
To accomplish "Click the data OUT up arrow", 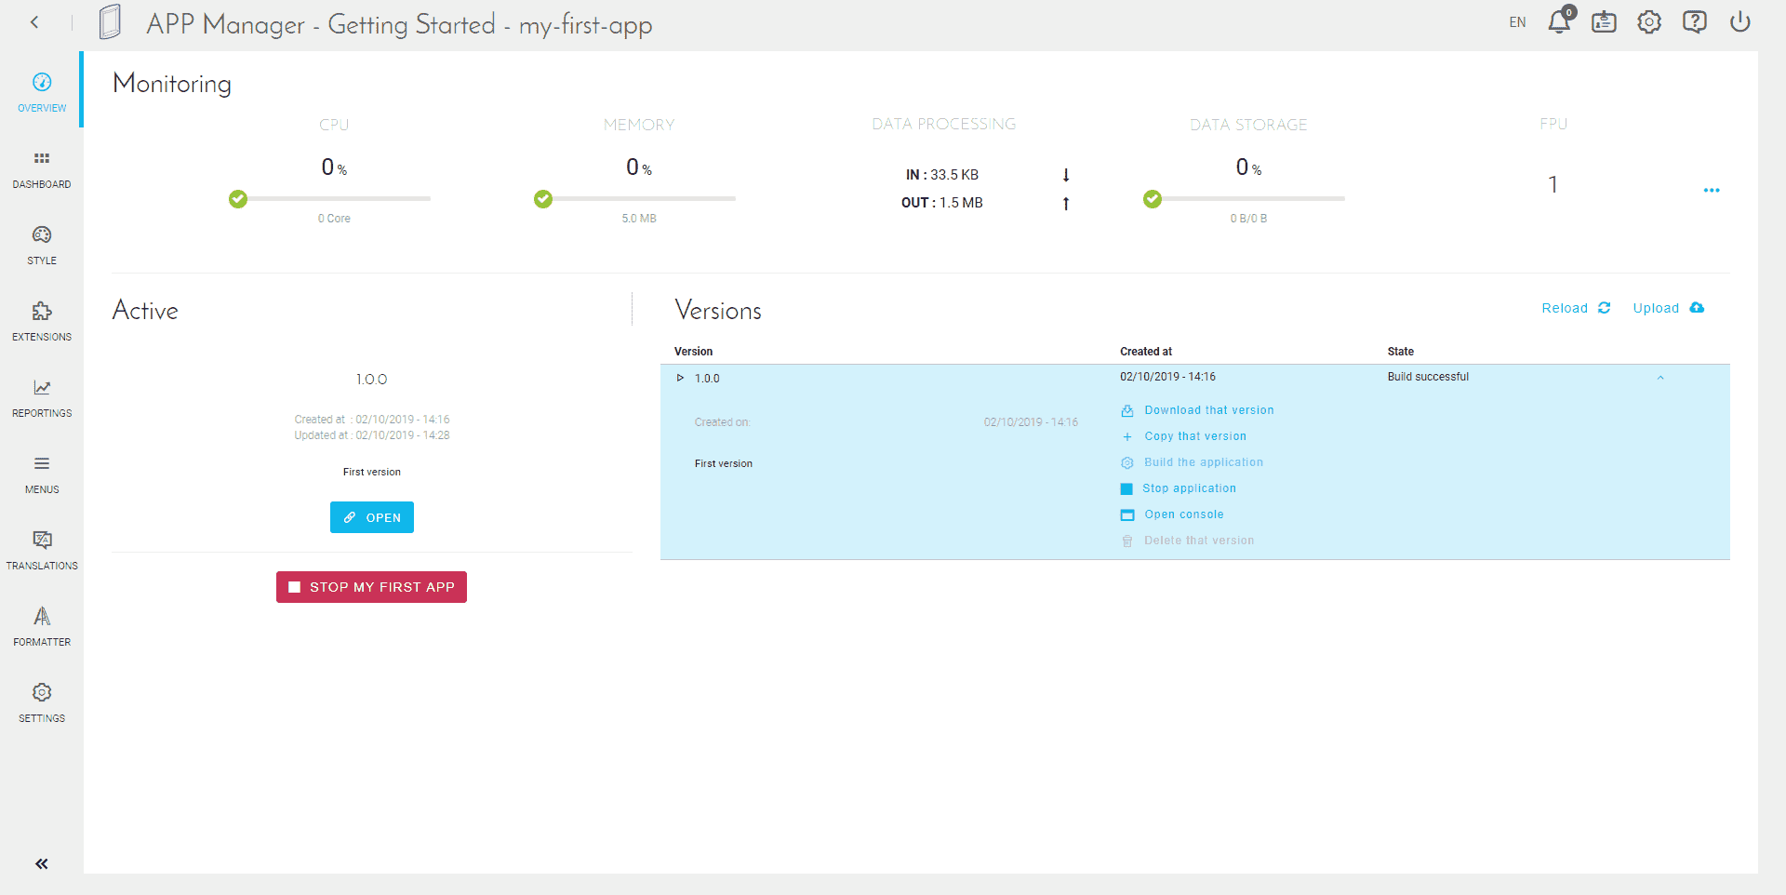I will click(x=1066, y=203).
